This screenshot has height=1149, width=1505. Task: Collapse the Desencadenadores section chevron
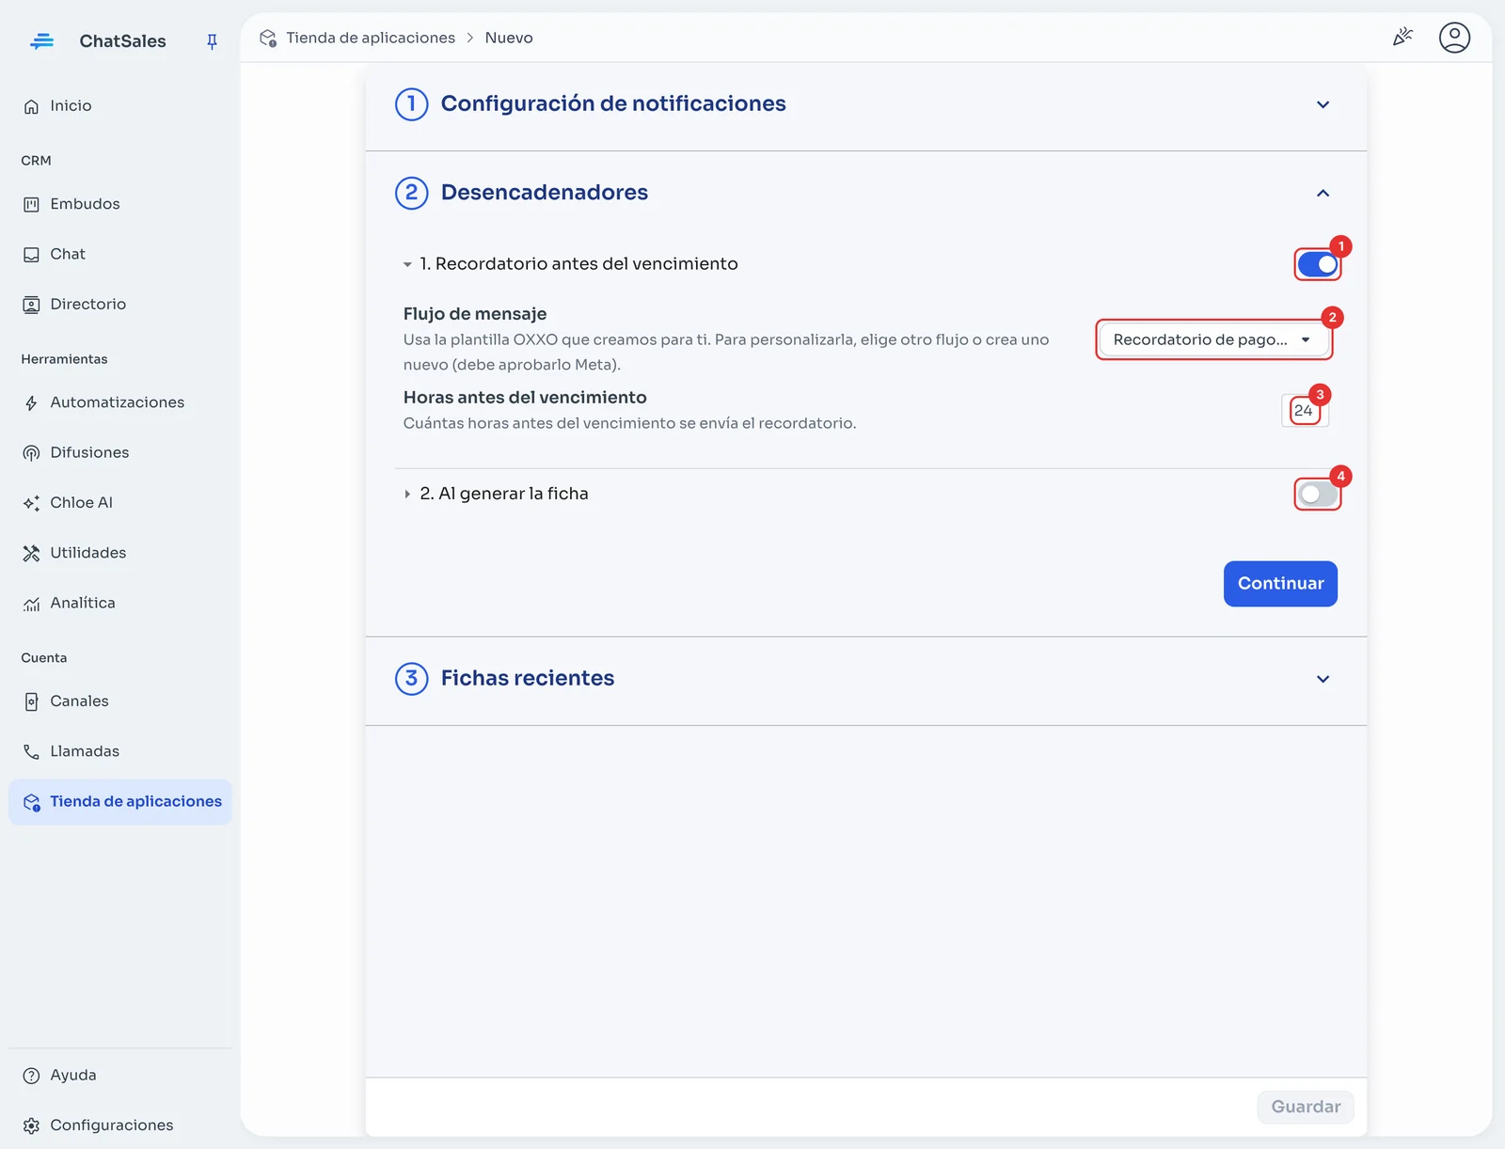1323,193
